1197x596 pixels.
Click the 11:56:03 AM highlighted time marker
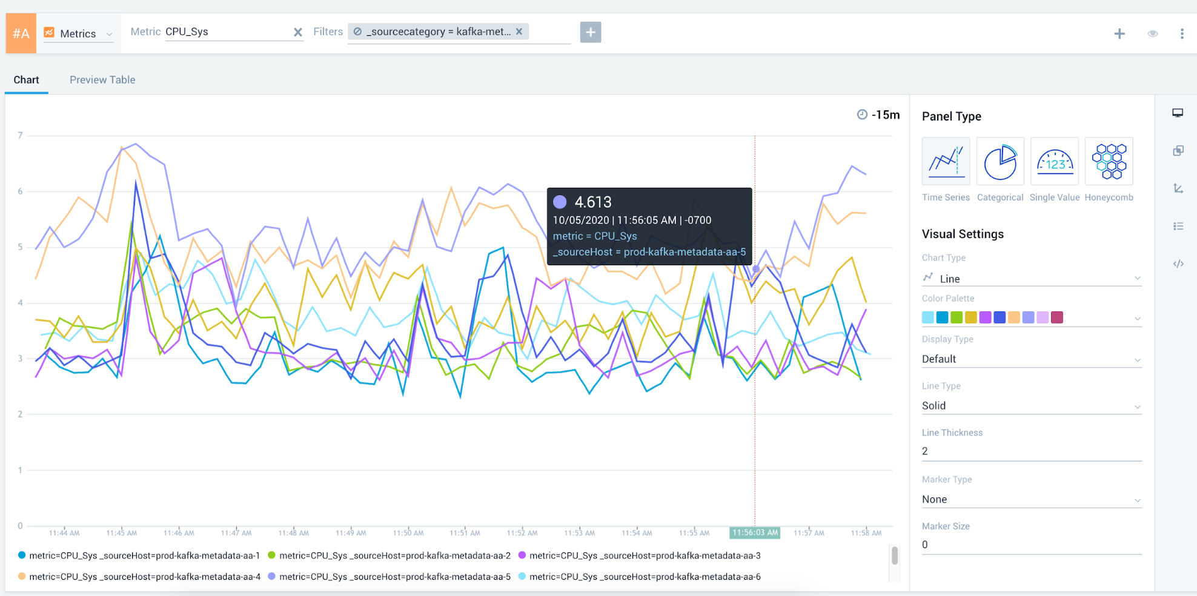[754, 533]
